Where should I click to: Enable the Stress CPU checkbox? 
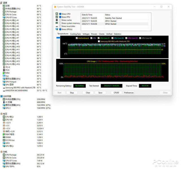point(60,14)
